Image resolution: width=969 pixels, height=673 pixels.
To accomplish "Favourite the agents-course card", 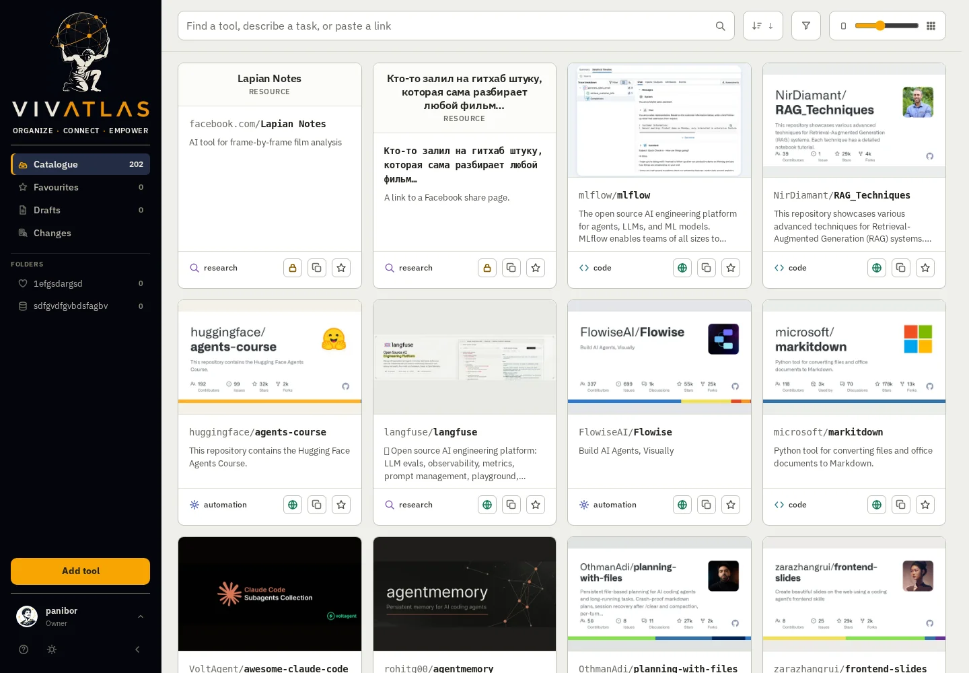I will (x=341, y=505).
